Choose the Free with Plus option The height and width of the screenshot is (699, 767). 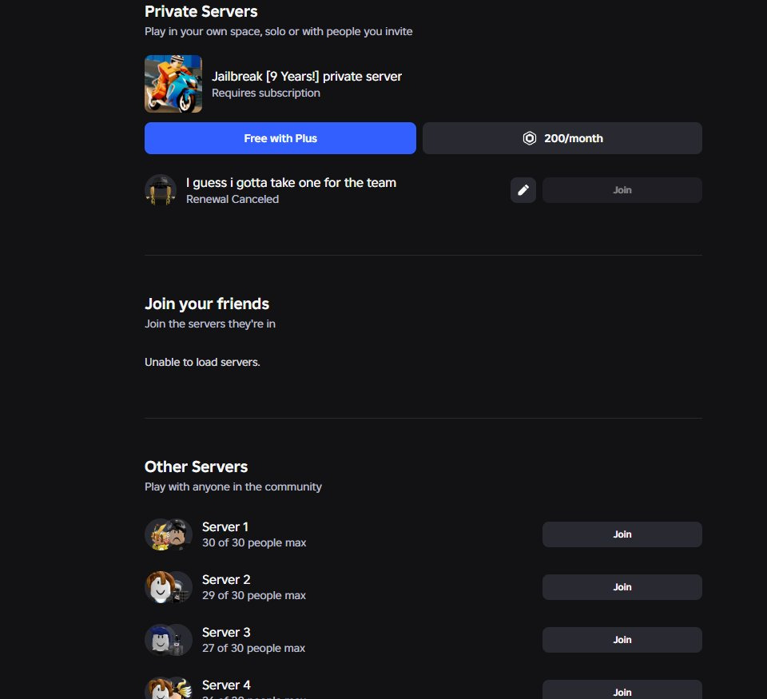coord(280,138)
